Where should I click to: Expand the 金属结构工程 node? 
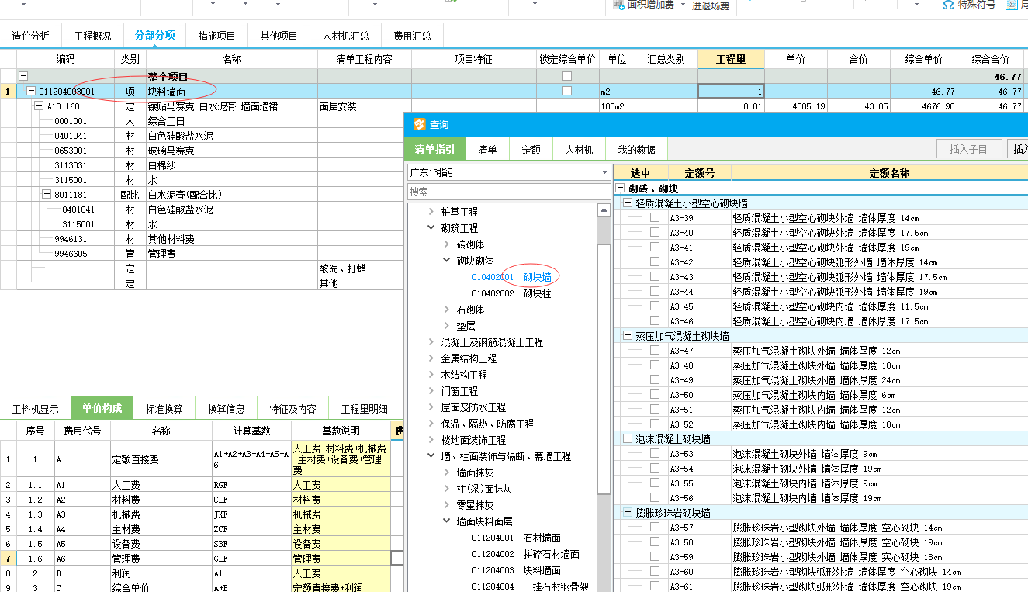431,358
